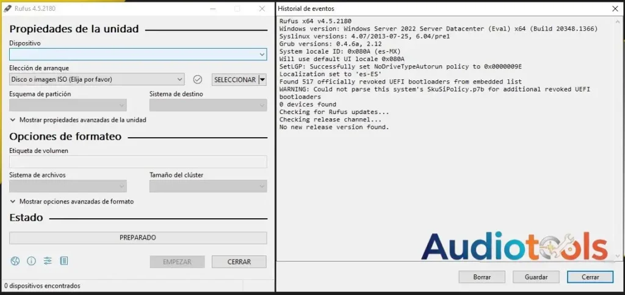Expand Mostrar propiedades avanzadas de la unidad
This screenshot has width=625, height=295.
coord(79,120)
